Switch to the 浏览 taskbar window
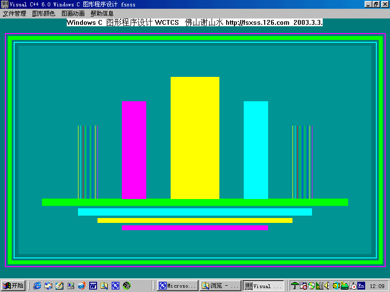390x292 pixels. [220, 286]
